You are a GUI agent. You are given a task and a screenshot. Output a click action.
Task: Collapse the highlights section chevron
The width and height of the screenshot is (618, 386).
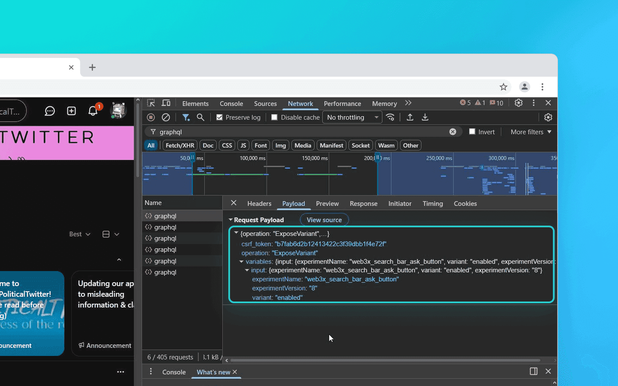pyautogui.click(x=119, y=260)
